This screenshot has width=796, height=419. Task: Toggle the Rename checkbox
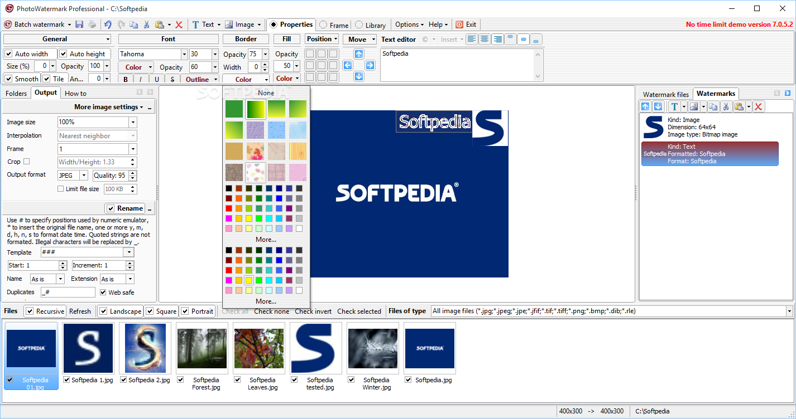(111, 208)
